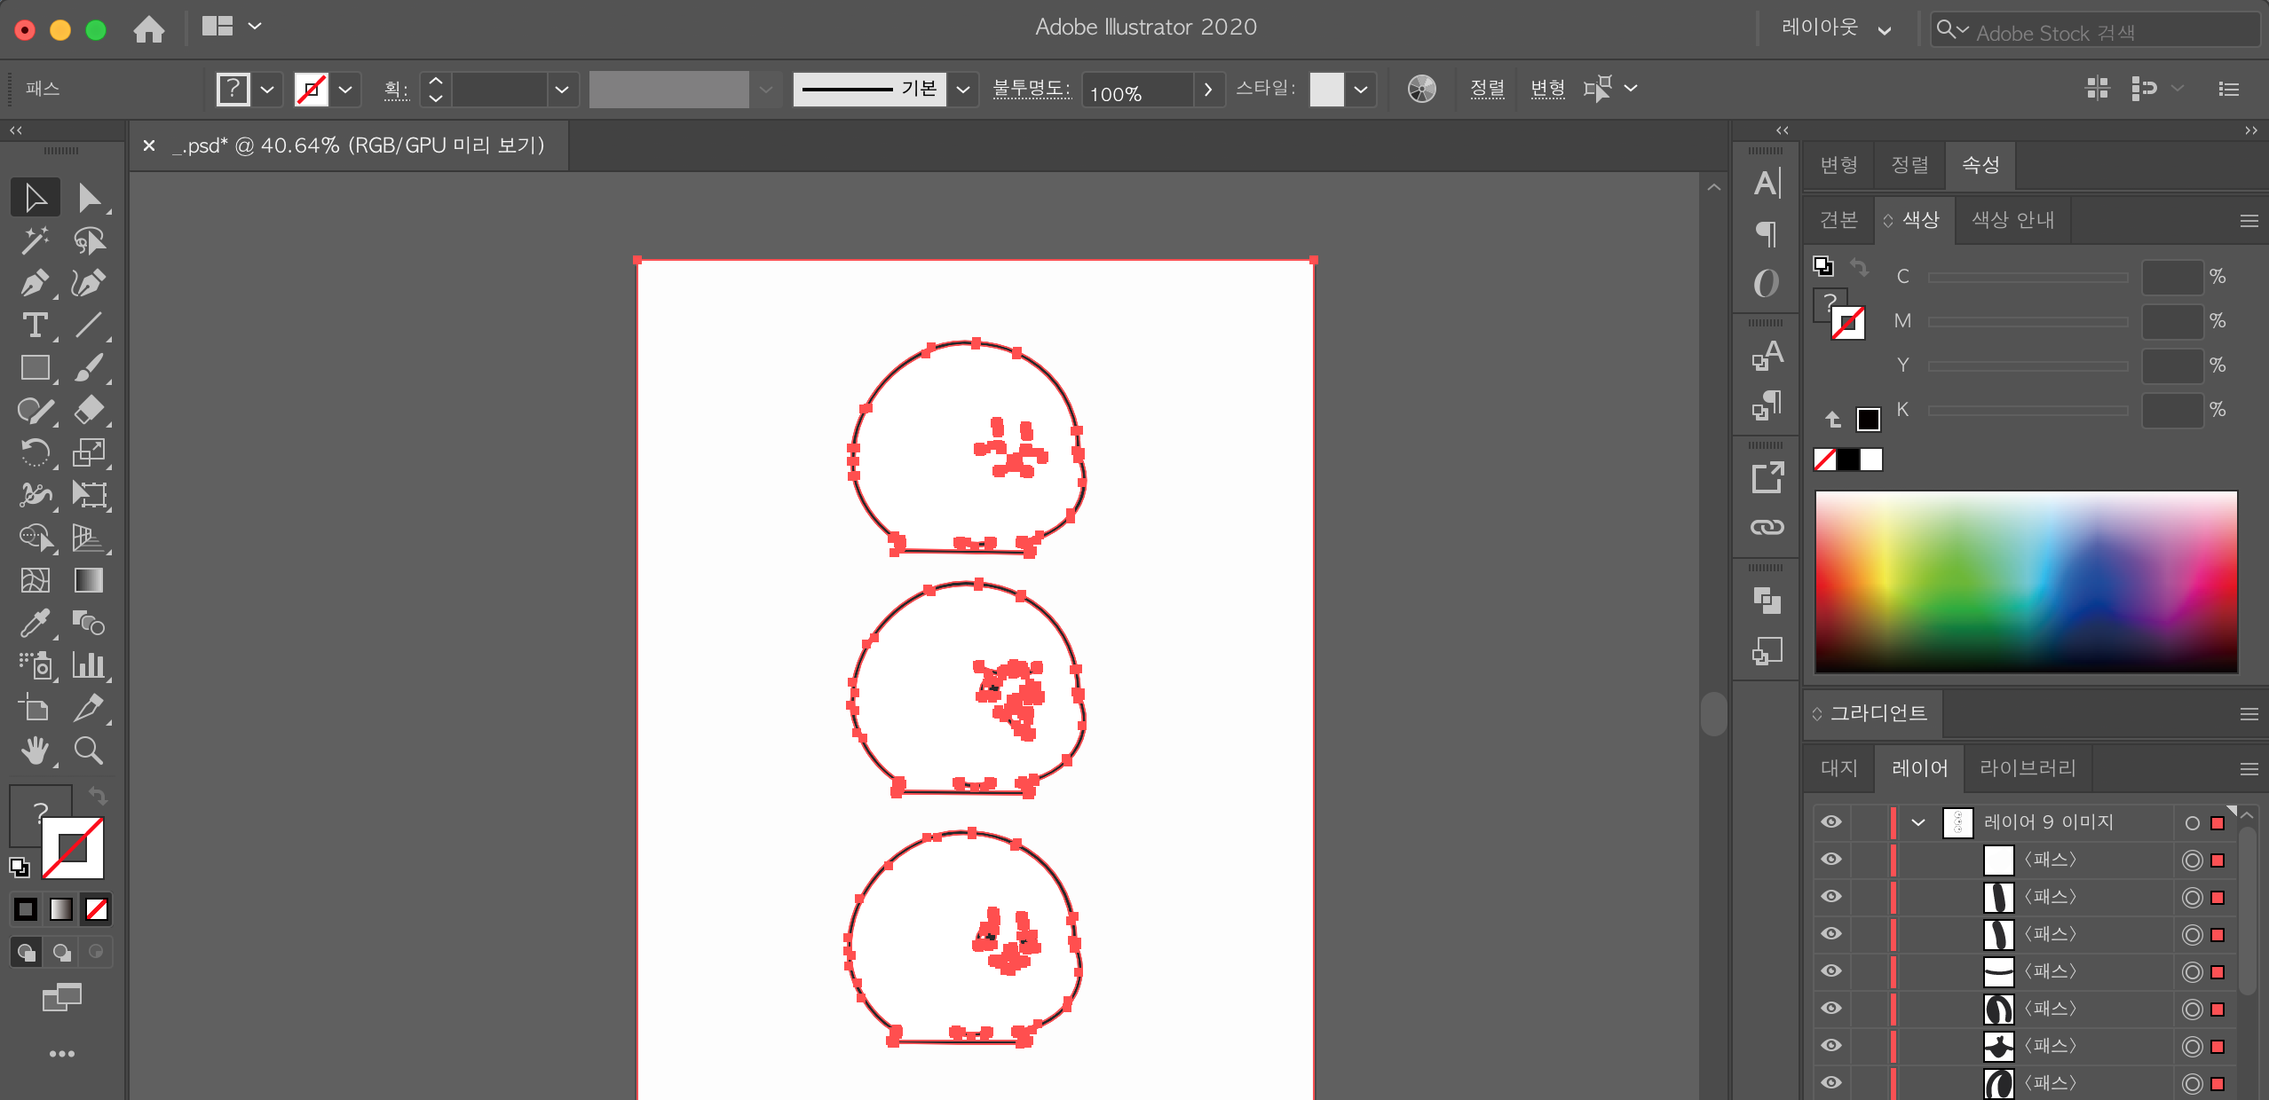Open the 획 stroke panel link
Image resolution: width=2269 pixels, height=1100 pixels.
pos(395,89)
